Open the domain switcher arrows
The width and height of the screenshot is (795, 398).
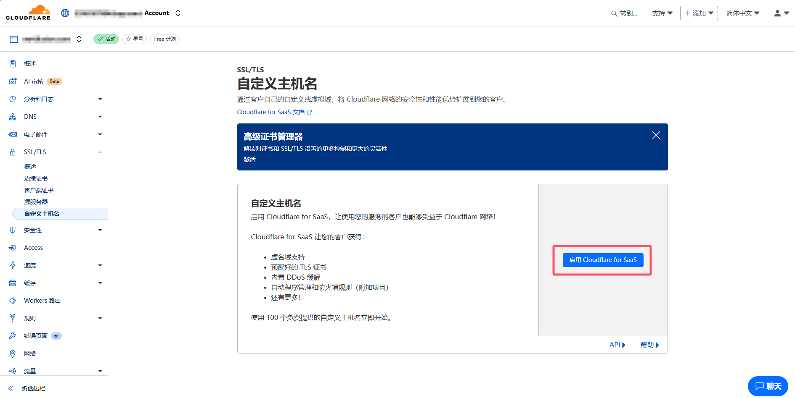(x=79, y=39)
